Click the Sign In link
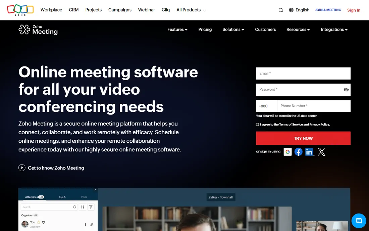This screenshot has height=231, width=369. click(x=354, y=10)
